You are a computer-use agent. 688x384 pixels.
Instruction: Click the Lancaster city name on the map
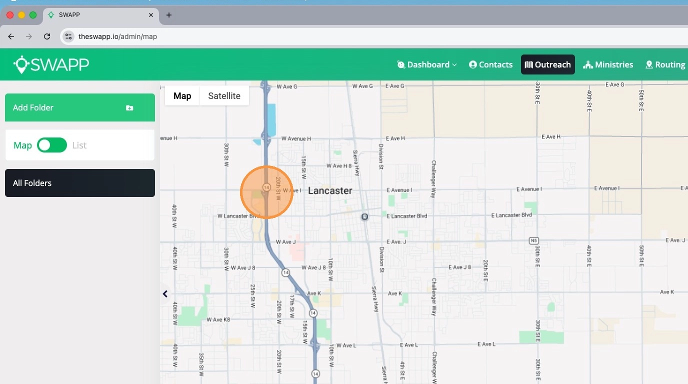click(x=330, y=190)
